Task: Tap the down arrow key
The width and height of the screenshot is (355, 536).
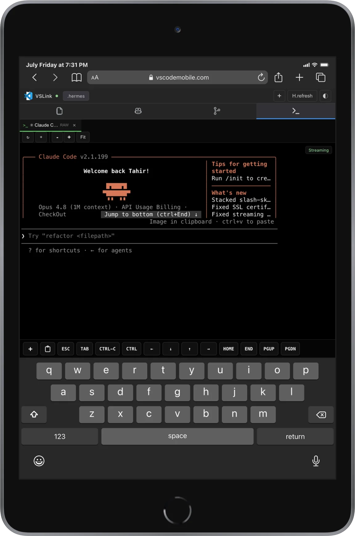Action: 171,349
